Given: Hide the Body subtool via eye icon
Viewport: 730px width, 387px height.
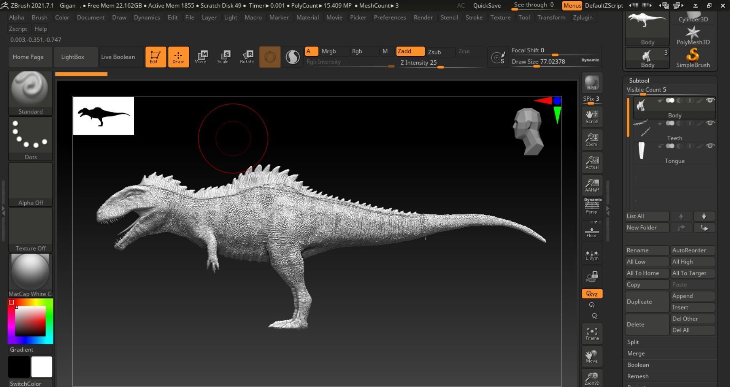Looking at the screenshot, I should pos(710,100).
